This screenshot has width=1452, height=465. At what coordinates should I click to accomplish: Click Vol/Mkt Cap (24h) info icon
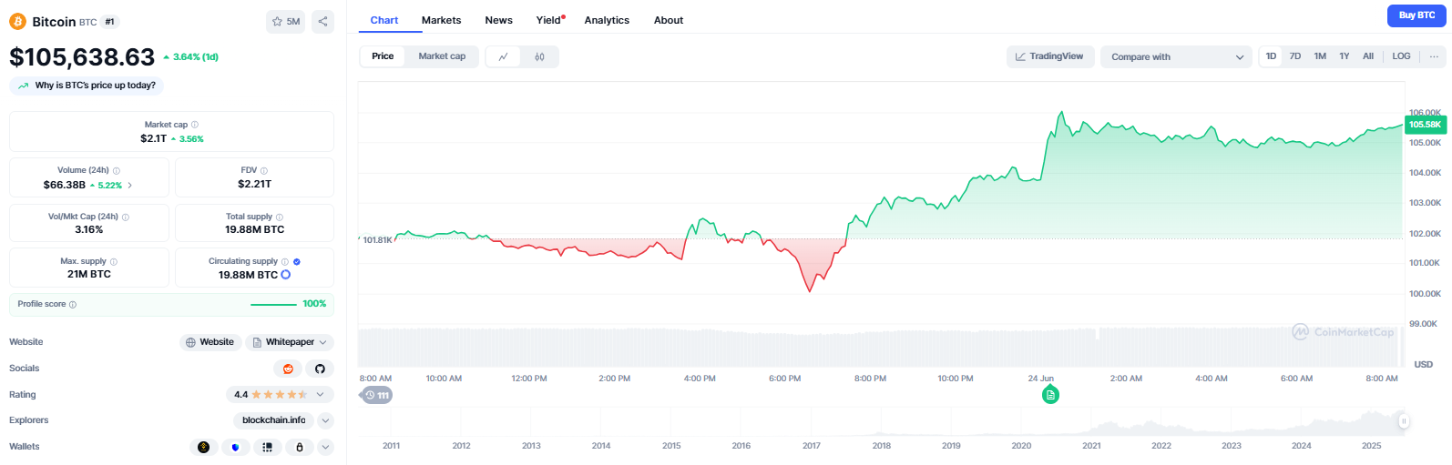[x=126, y=217]
